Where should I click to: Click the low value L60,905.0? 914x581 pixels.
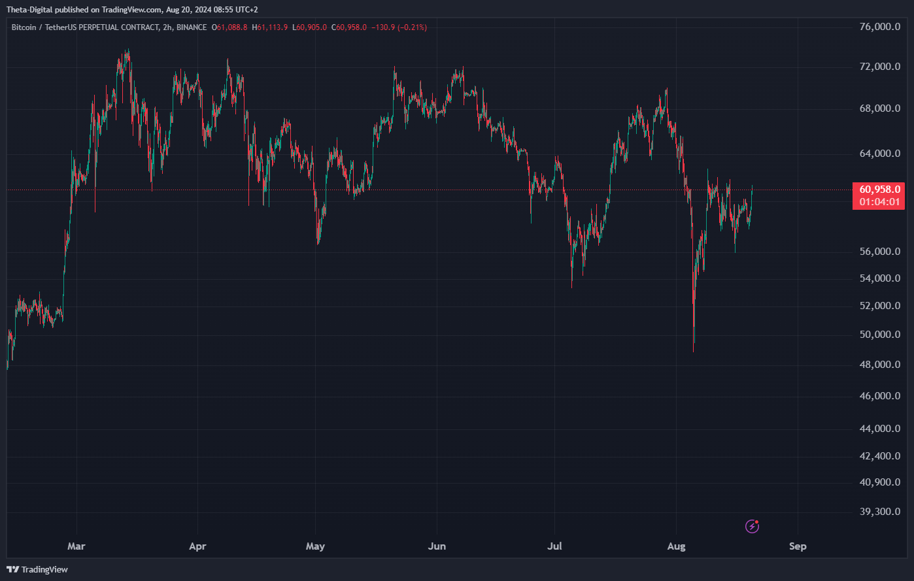coord(311,27)
